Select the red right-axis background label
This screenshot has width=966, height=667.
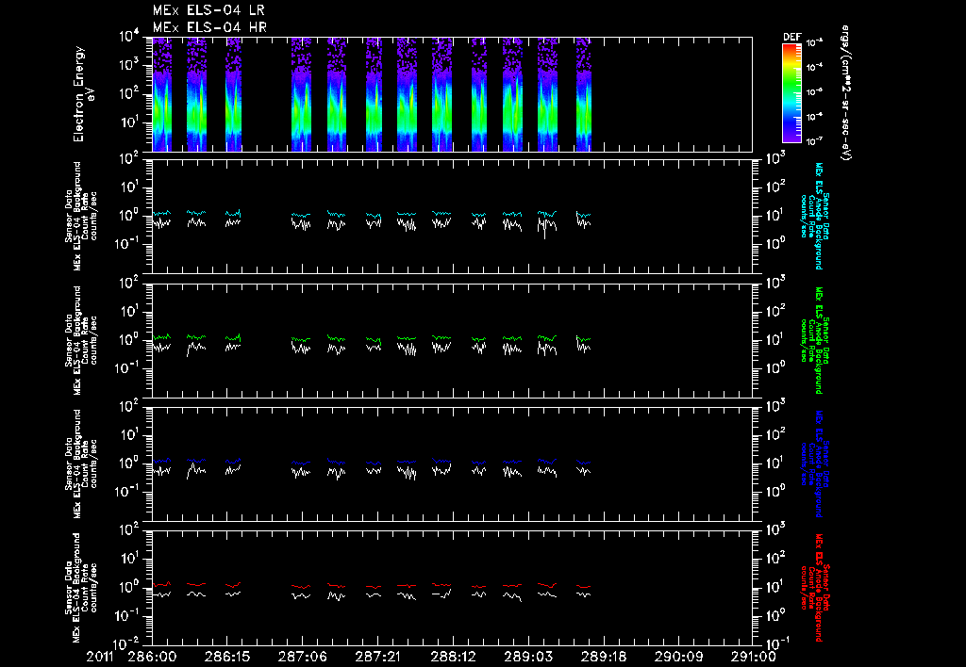814,588
